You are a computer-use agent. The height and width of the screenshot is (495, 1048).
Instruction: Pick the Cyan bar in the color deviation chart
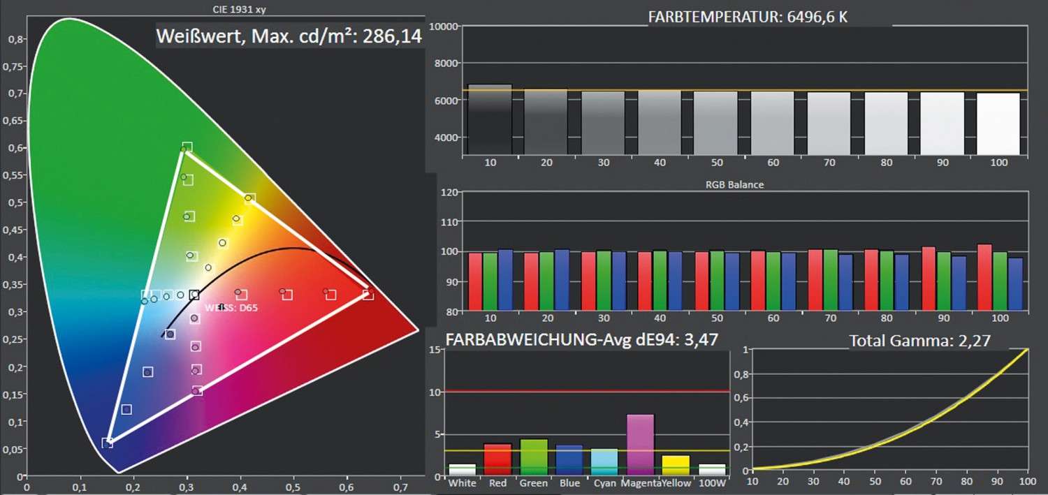tap(605, 463)
